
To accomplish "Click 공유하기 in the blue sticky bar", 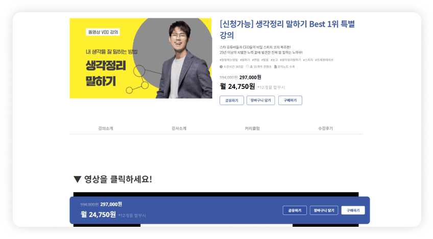I will [295, 210].
